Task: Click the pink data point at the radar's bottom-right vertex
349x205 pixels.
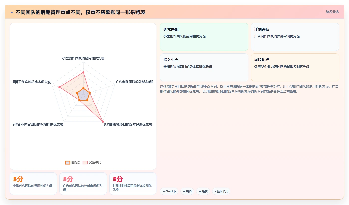Action: (103, 122)
